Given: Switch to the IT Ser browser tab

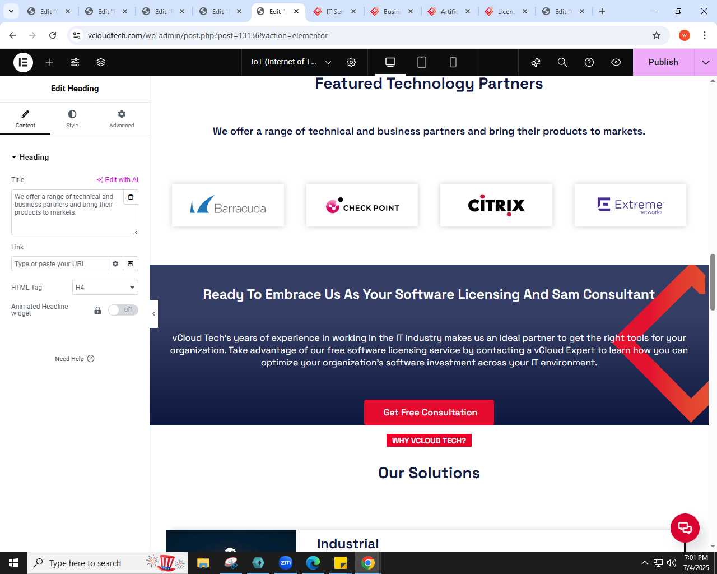Looking at the screenshot, I should click(x=334, y=11).
